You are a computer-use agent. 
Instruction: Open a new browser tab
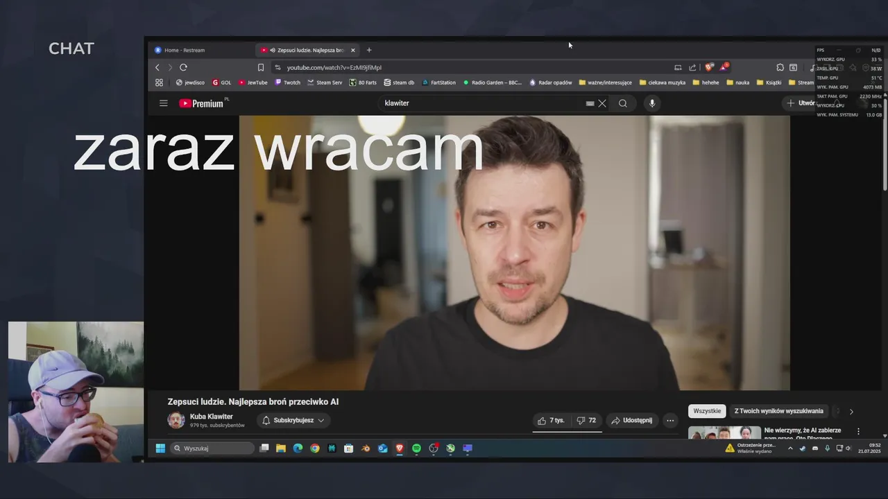point(369,50)
